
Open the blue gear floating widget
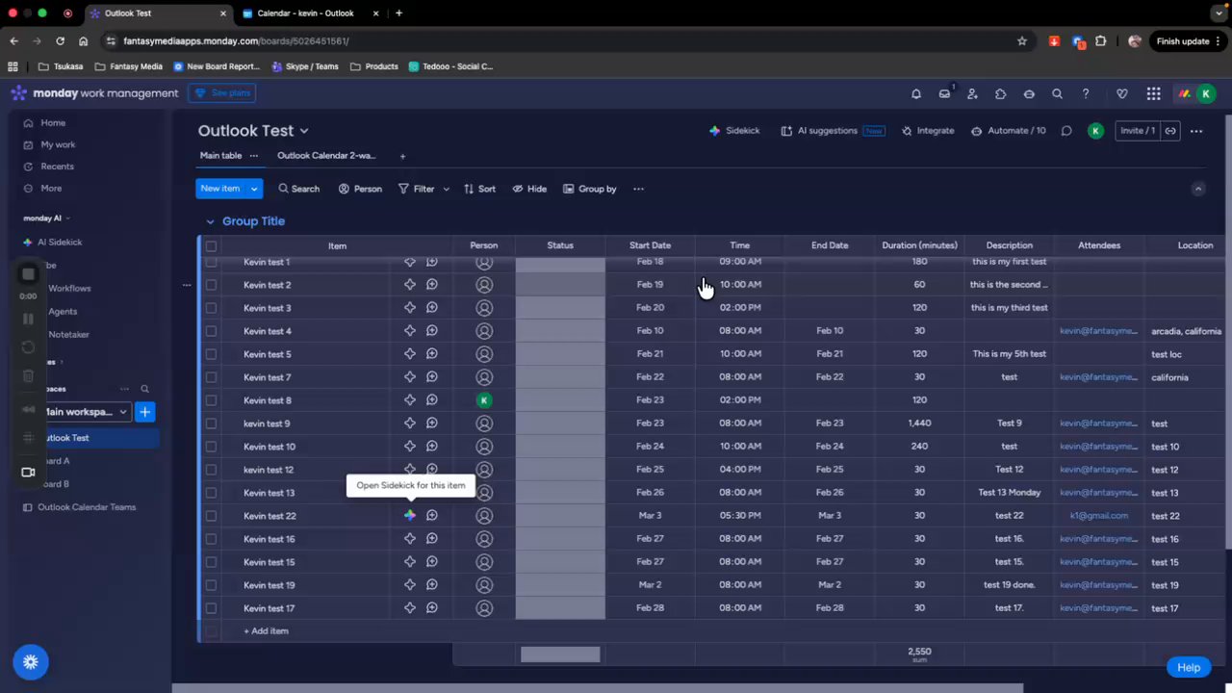[30, 662]
